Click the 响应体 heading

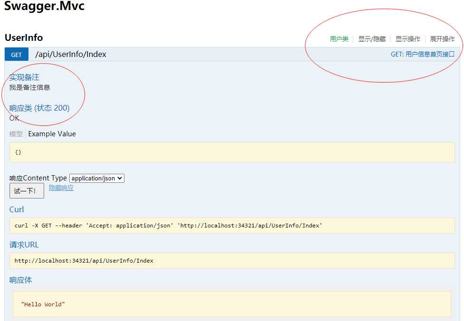click(x=21, y=280)
